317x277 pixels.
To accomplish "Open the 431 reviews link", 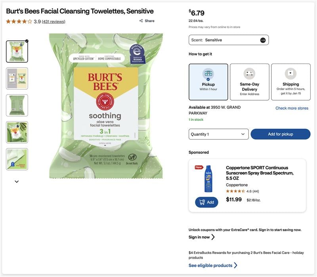I will tap(53, 21).
